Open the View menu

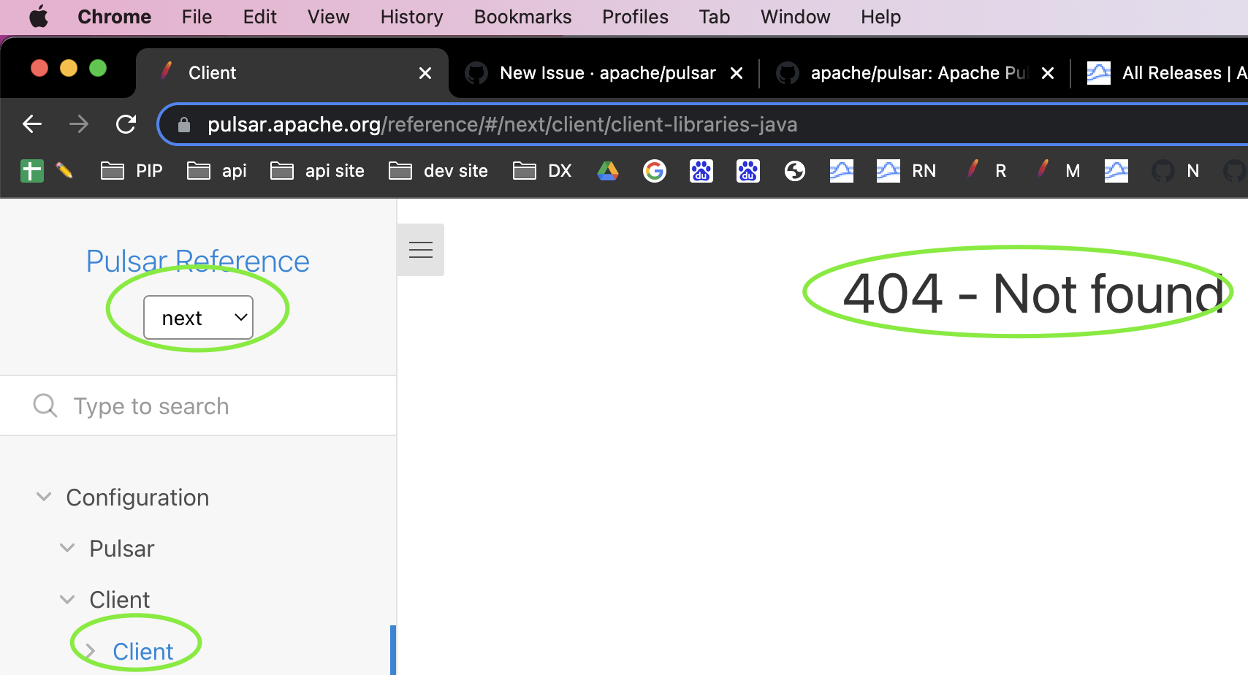328,17
